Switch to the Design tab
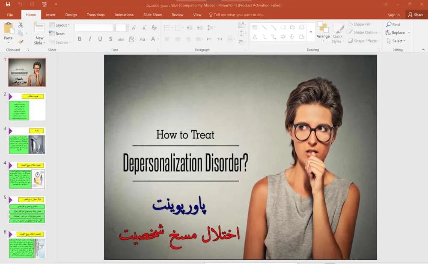 [x=71, y=15]
